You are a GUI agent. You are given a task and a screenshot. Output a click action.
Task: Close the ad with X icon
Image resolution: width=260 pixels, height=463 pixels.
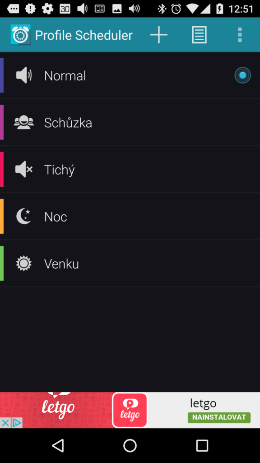pyautogui.click(x=5, y=423)
